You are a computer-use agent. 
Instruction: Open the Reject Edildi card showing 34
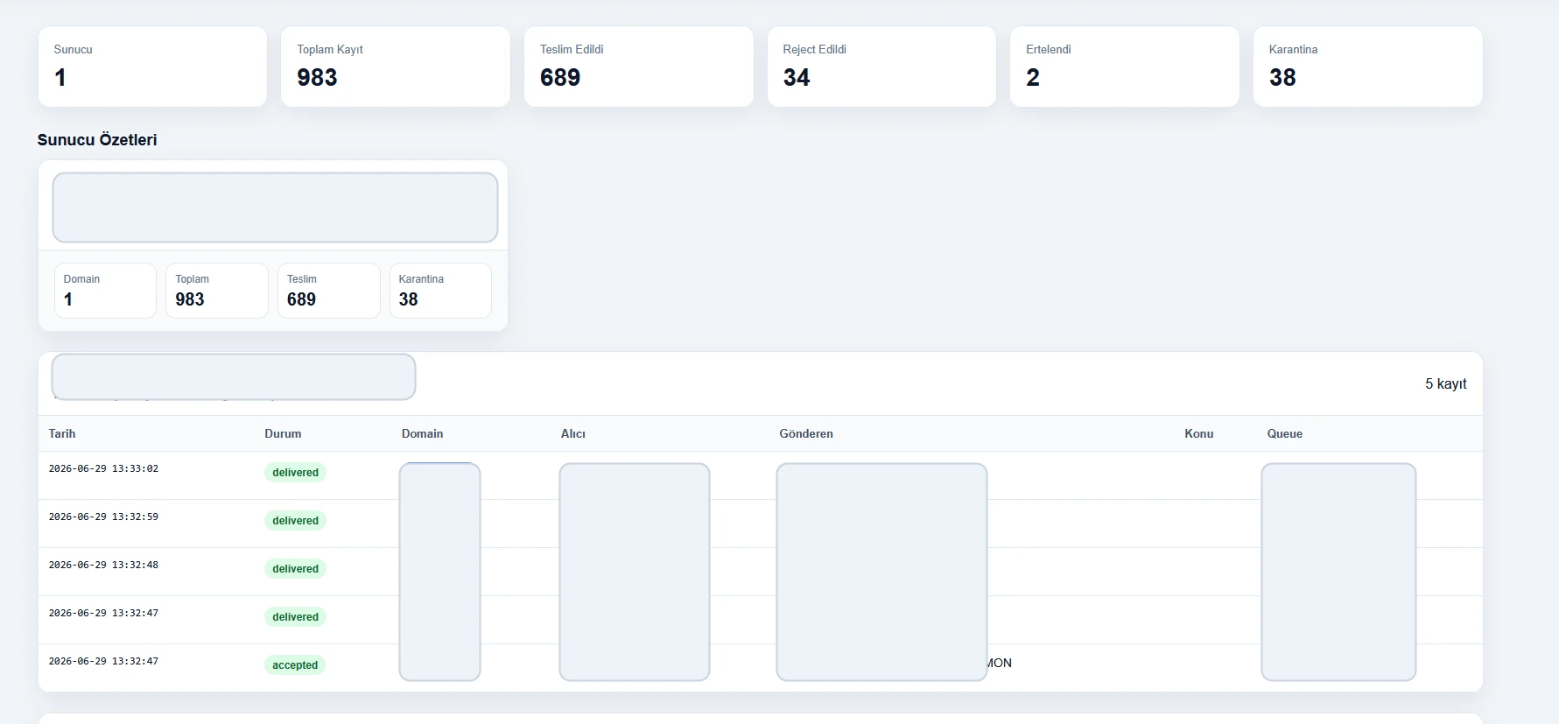click(x=881, y=67)
